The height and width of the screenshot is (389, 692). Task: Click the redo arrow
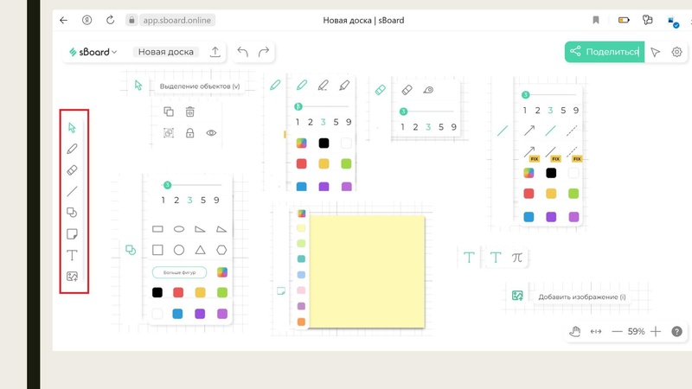(264, 52)
